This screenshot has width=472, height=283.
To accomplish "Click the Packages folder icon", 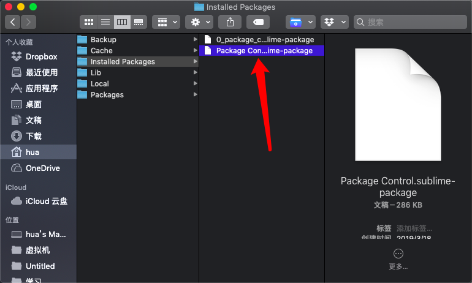I will tap(82, 95).
